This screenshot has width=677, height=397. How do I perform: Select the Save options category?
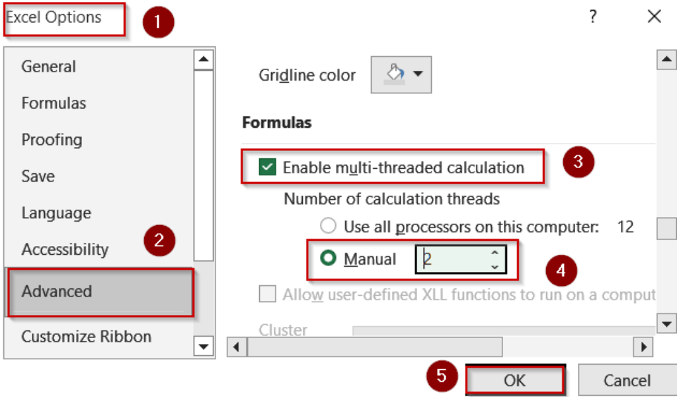pos(38,176)
